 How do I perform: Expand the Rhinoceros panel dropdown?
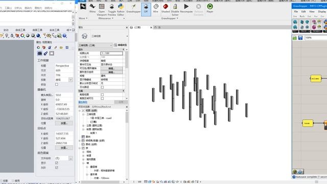106,18
